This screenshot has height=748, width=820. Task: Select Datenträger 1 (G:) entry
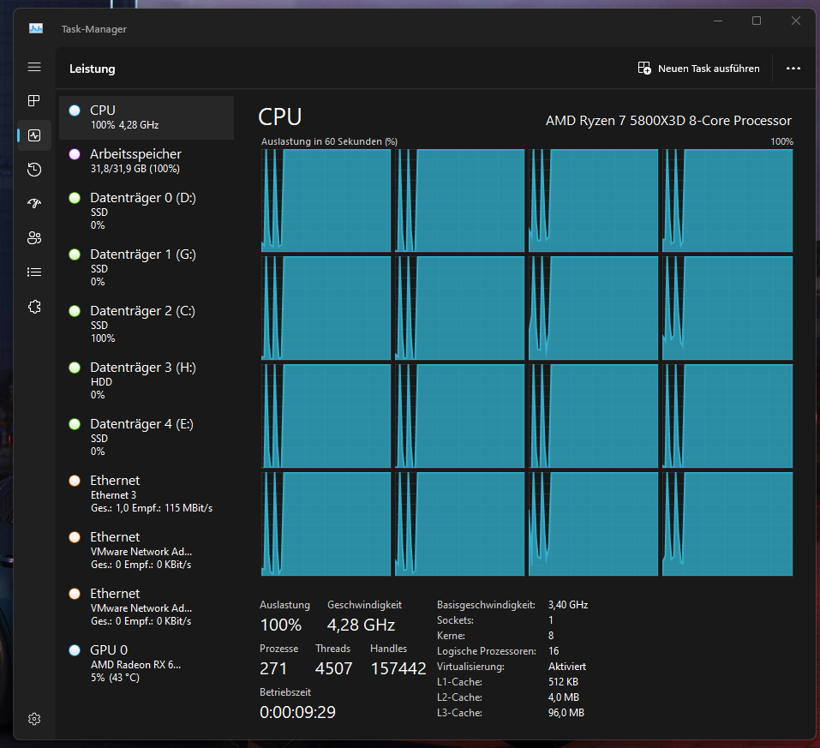[147, 267]
